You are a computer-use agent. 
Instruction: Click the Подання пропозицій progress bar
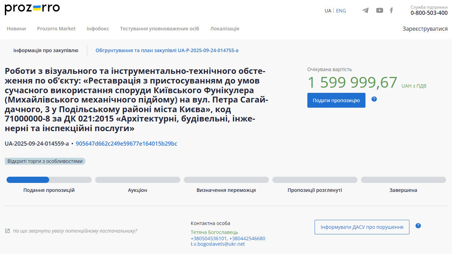click(49, 180)
